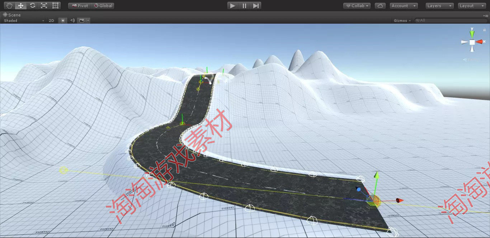Select the Scene tab
This screenshot has height=238, width=490.
point(12,15)
